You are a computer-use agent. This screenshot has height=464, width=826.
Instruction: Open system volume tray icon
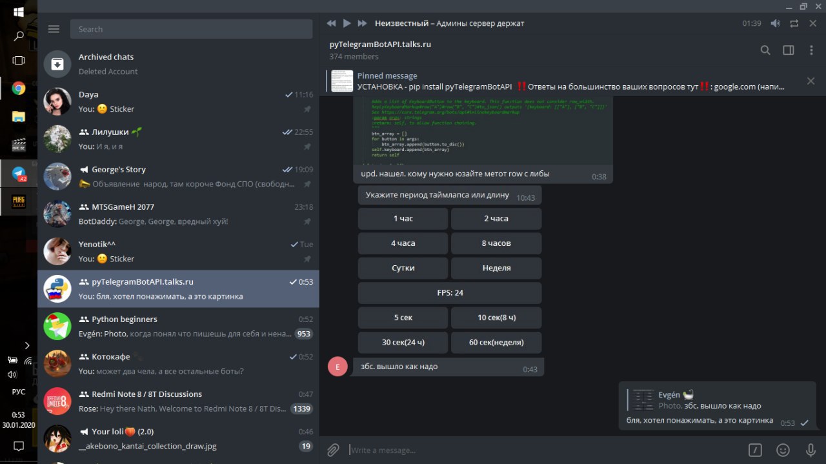tap(11, 374)
